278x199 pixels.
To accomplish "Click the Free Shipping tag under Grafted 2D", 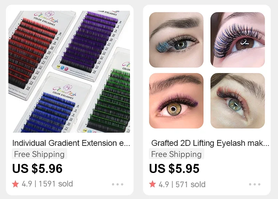I will 177,154.
